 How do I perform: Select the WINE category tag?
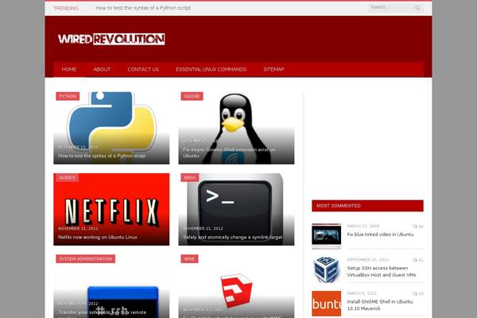189,258
